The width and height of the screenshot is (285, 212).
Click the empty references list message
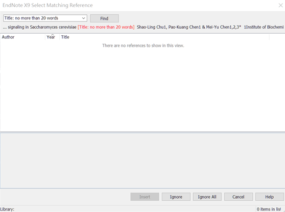[x=143, y=45]
